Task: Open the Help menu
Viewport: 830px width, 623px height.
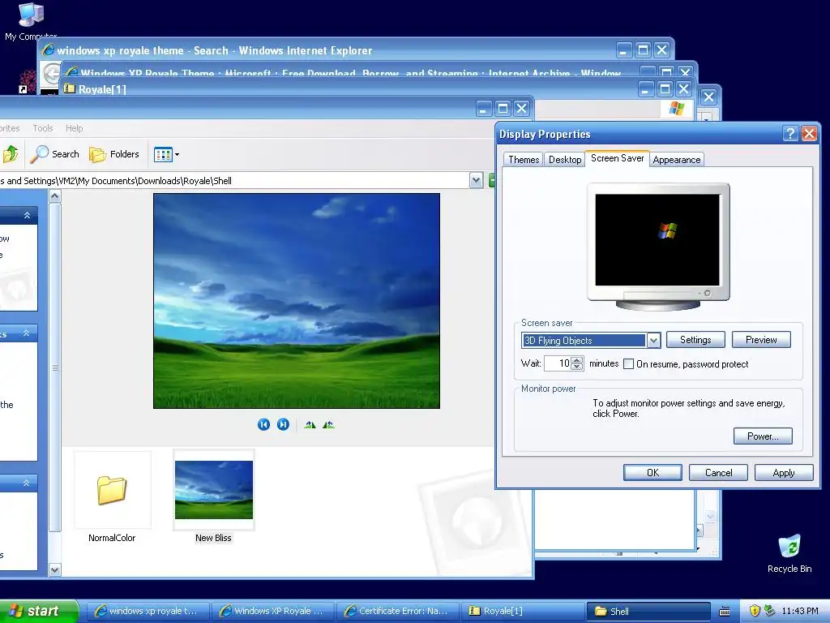Action: coord(74,128)
